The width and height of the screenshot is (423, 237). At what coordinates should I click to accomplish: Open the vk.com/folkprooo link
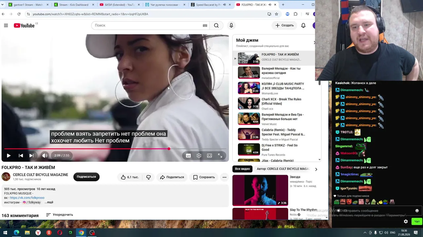[x=27, y=198]
